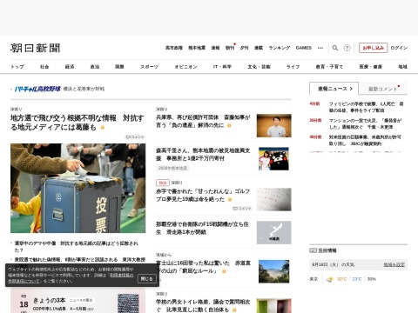Select 地域 in the main navigation
This screenshot has height=313, width=418.
(x=402, y=67)
